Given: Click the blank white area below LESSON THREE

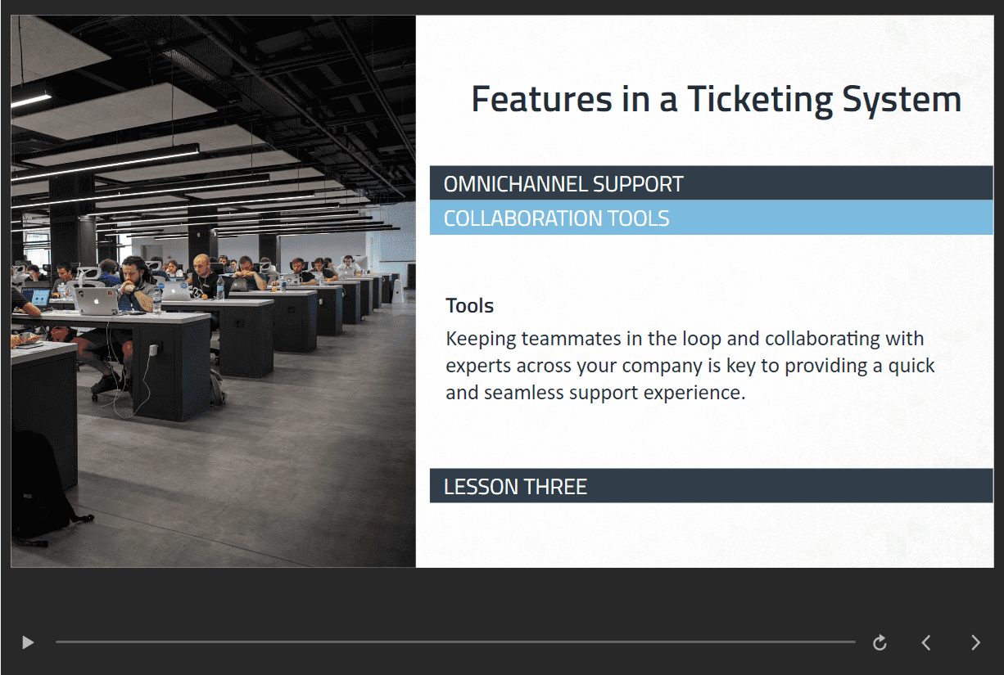Looking at the screenshot, I should pos(711,534).
